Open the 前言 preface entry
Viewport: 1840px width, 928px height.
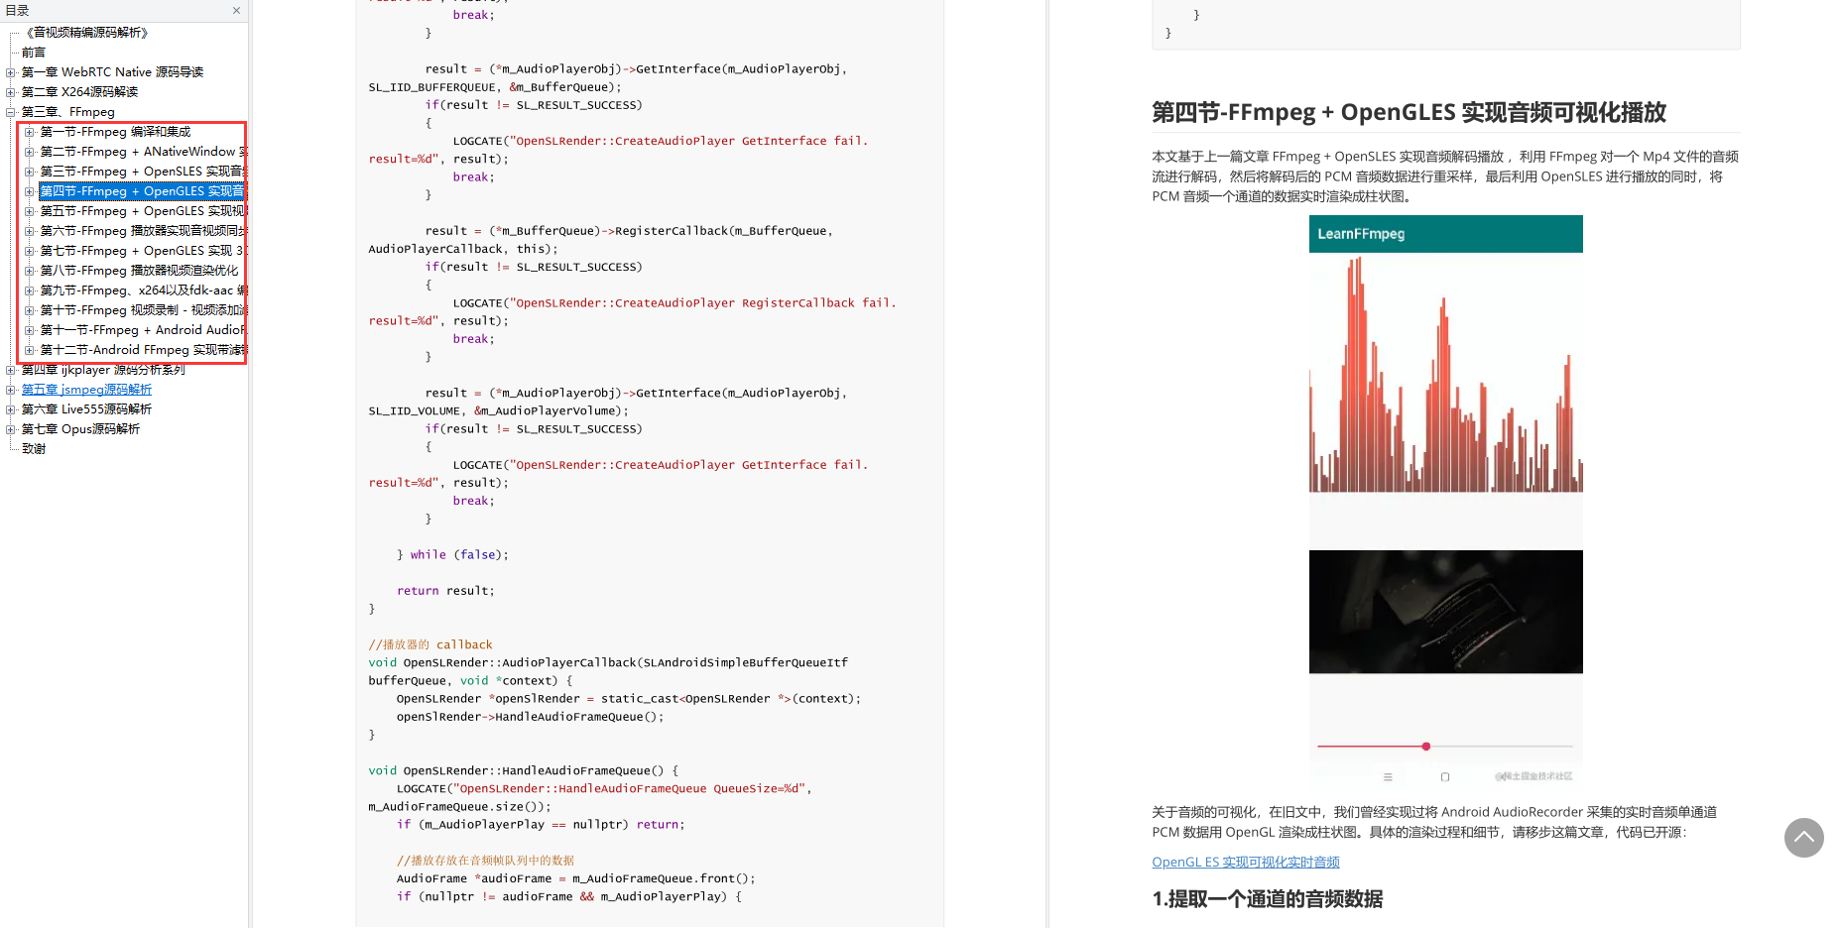pyautogui.click(x=34, y=53)
